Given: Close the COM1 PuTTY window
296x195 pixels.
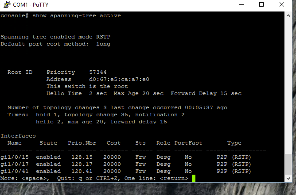Looking at the screenshot, I should pos(282,4).
